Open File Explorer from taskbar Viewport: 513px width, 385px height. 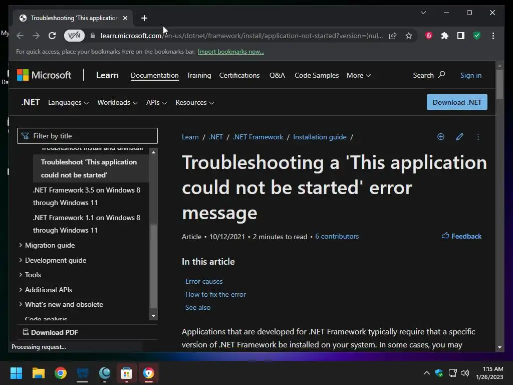38,373
